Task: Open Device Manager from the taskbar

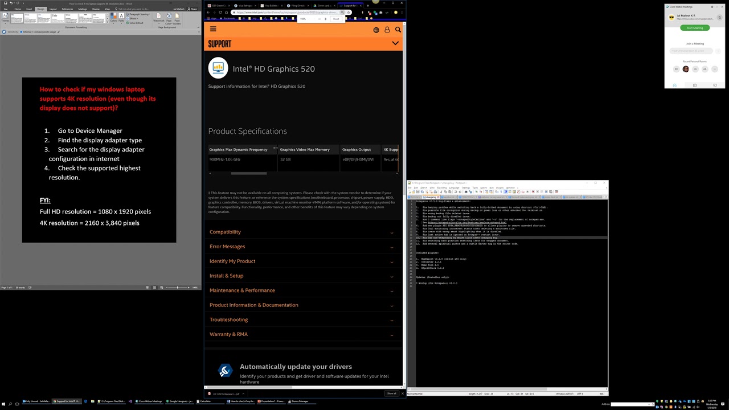Action: click(300, 401)
